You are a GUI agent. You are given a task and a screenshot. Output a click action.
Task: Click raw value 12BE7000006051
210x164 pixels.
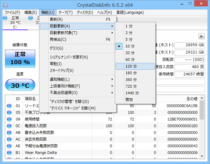click(x=183, y=119)
